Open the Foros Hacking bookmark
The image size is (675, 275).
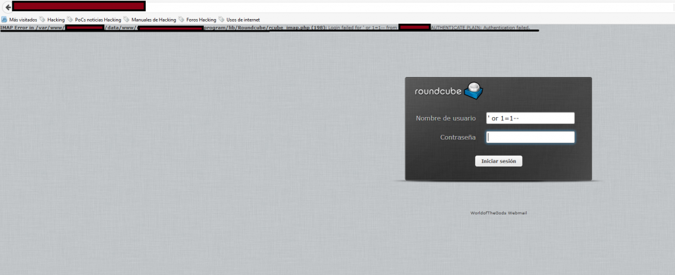[x=200, y=20]
